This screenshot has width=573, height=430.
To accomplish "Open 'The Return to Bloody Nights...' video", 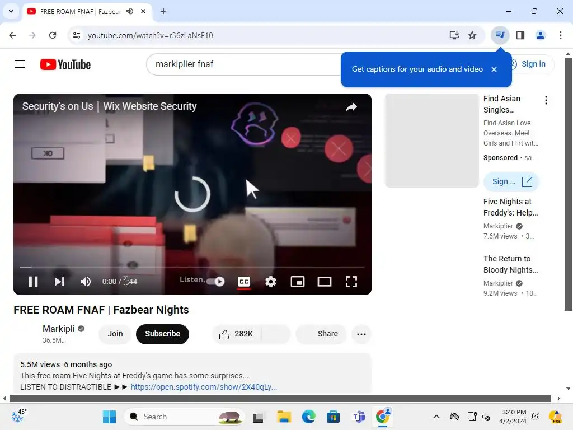I will click(x=510, y=264).
